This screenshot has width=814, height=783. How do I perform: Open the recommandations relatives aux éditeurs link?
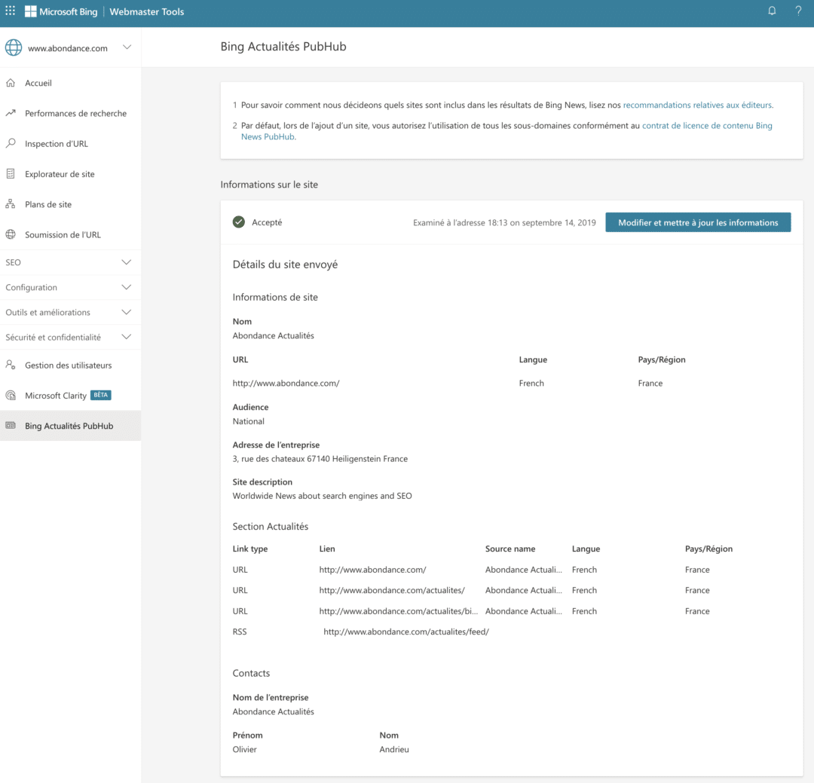click(696, 105)
